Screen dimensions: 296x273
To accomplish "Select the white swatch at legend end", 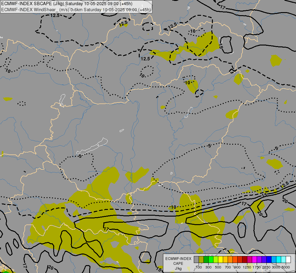I will point(288,259).
